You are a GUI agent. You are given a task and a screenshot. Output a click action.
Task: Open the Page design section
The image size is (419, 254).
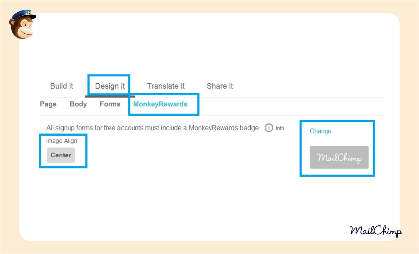[x=48, y=104]
